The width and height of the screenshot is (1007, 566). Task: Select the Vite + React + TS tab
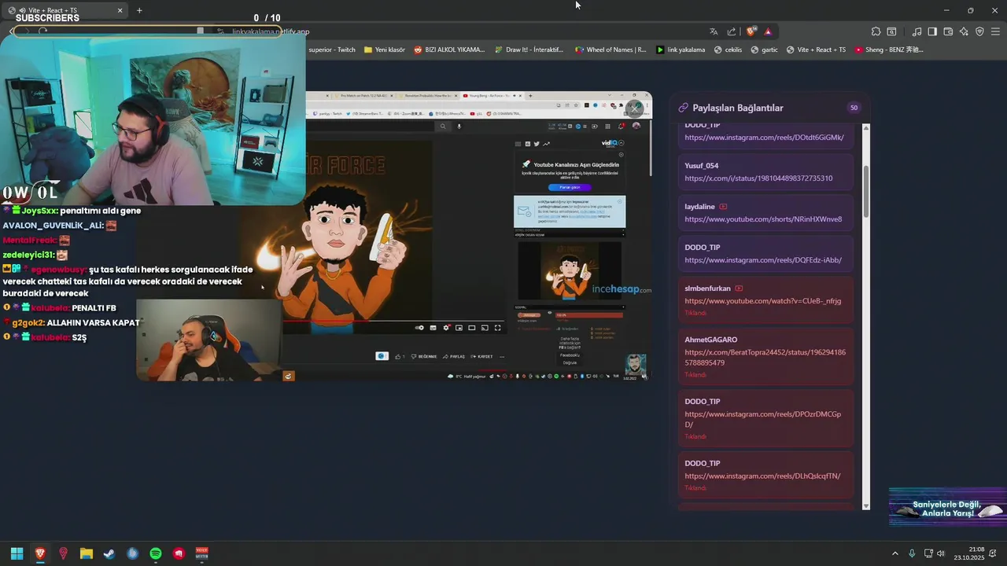point(66,10)
